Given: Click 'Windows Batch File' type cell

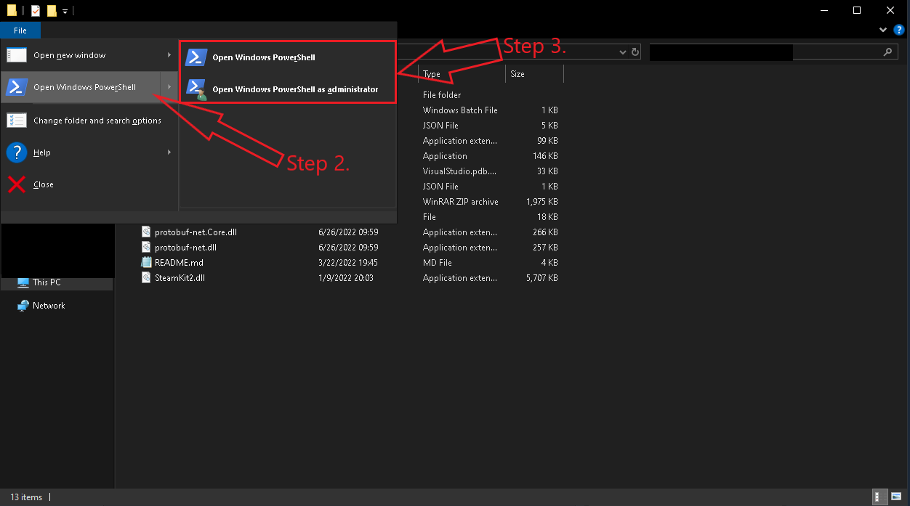Looking at the screenshot, I should pyautogui.click(x=460, y=110).
